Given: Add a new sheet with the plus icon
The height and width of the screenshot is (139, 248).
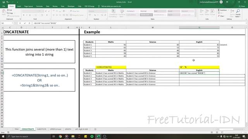Looking at the screenshot, I should [95, 129].
